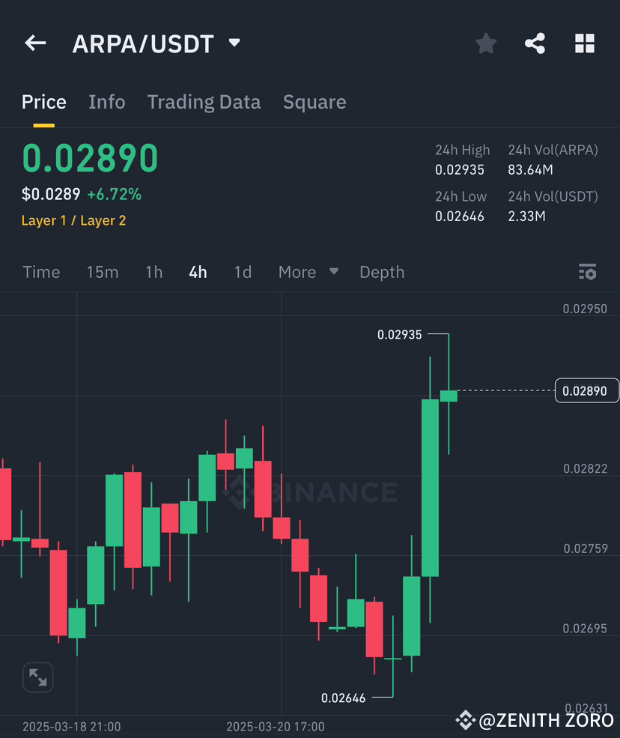Open the share options icon

point(535,43)
